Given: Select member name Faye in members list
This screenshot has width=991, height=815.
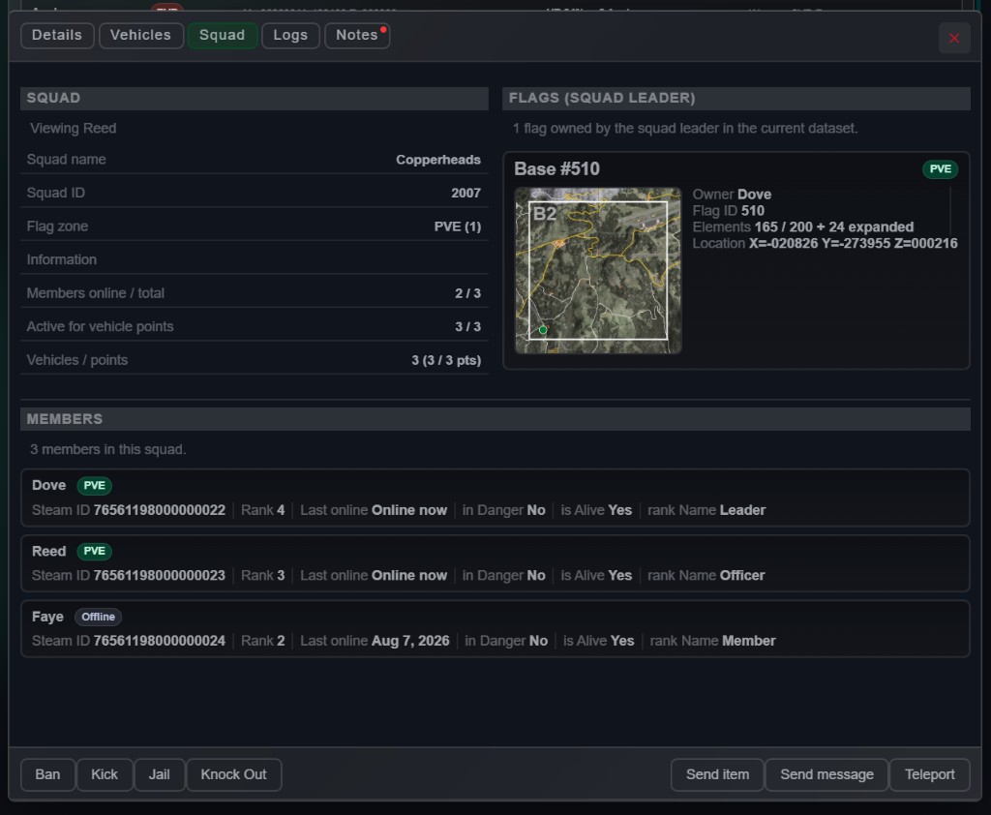Looking at the screenshot, I should click(x=47, y=617).
